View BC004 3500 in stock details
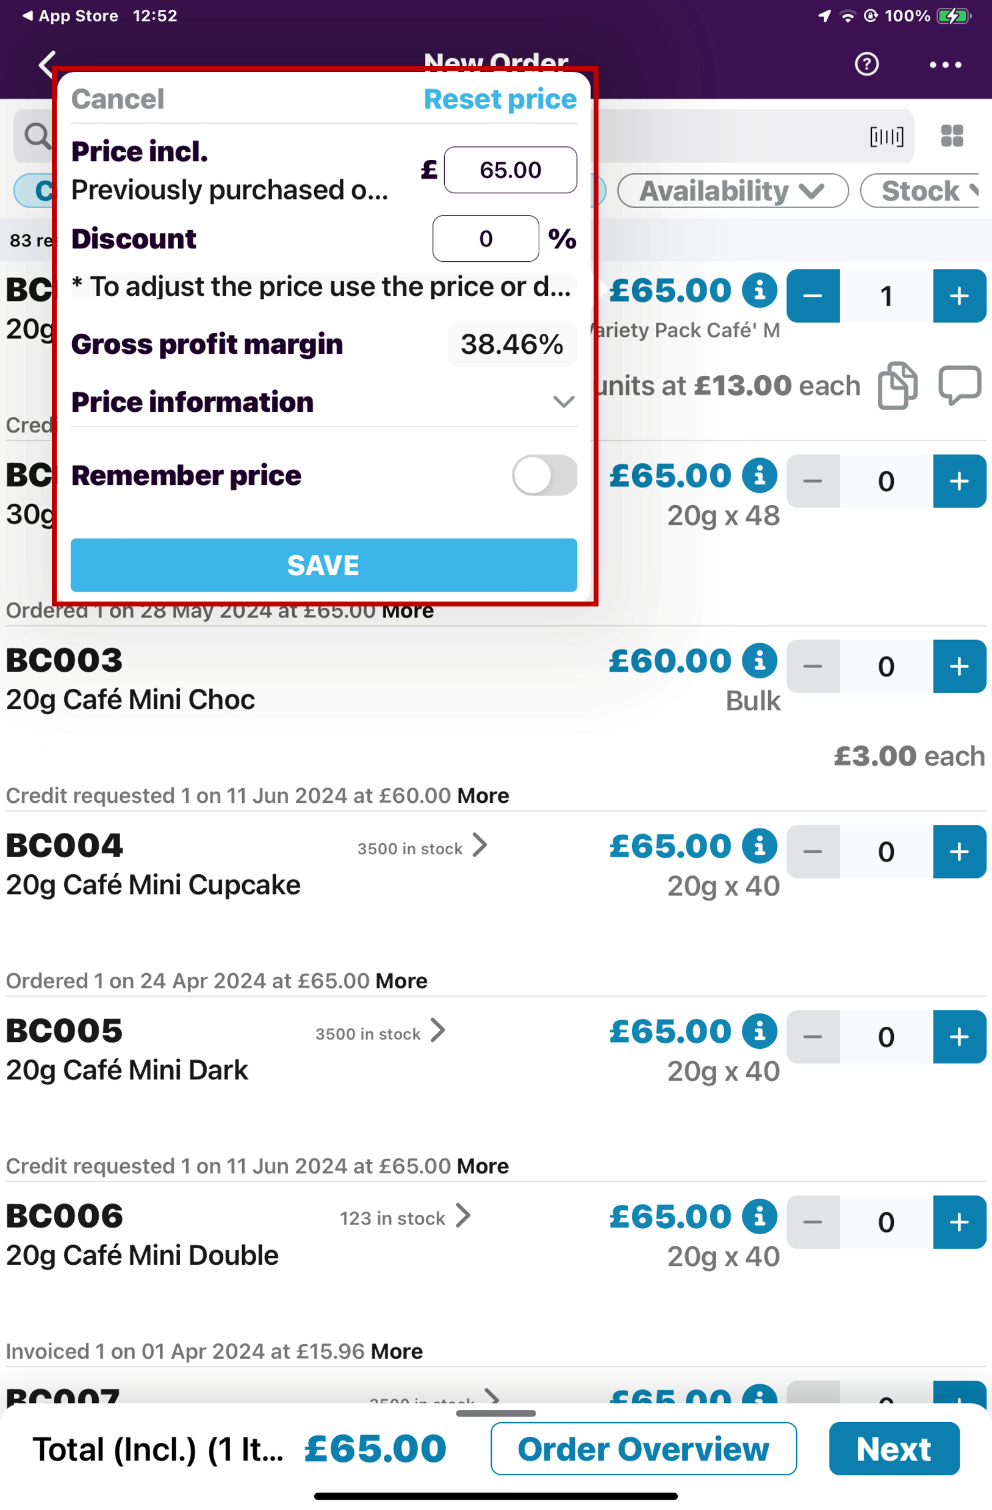992x1510 pixels. [x=422, y=847]
